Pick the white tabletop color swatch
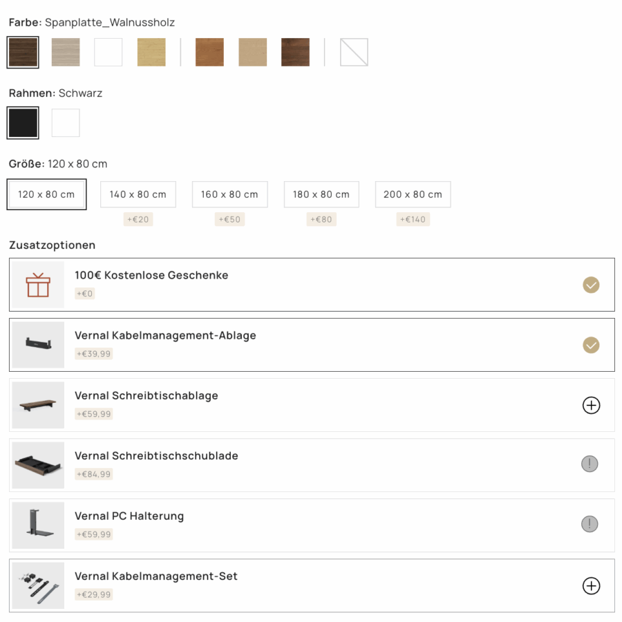 pyautogui.click(x=109, y=52)
